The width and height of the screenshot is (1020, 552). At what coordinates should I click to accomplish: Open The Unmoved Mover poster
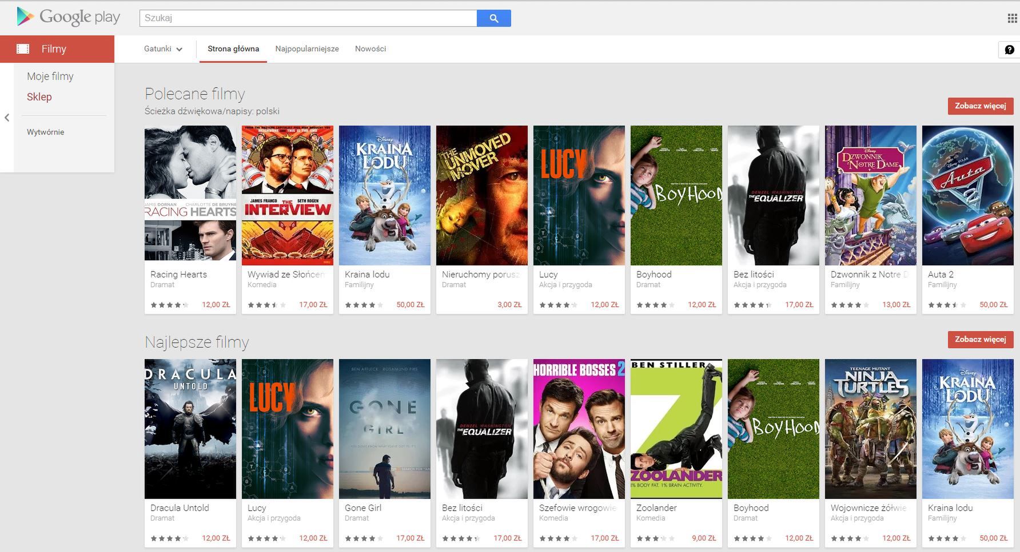pos(482,196)
